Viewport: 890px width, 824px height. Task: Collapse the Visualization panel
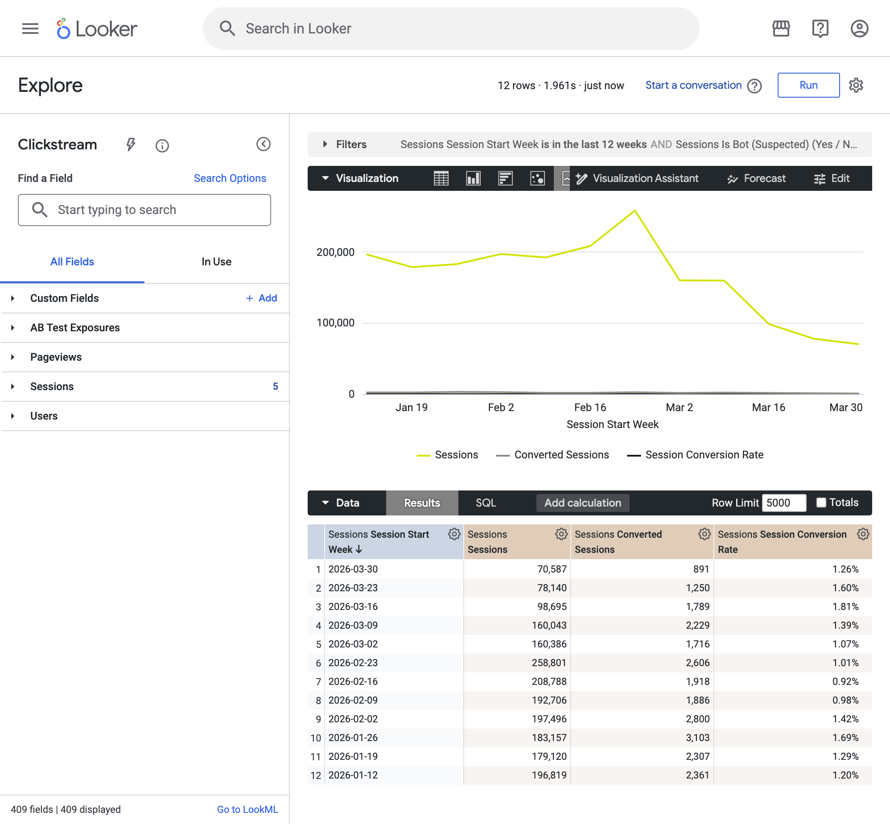[x=360, y=178]
